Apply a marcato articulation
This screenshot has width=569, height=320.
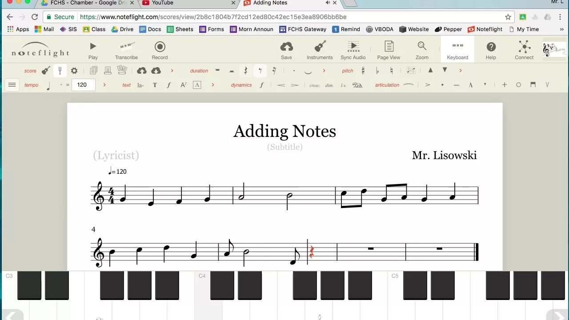471,85
